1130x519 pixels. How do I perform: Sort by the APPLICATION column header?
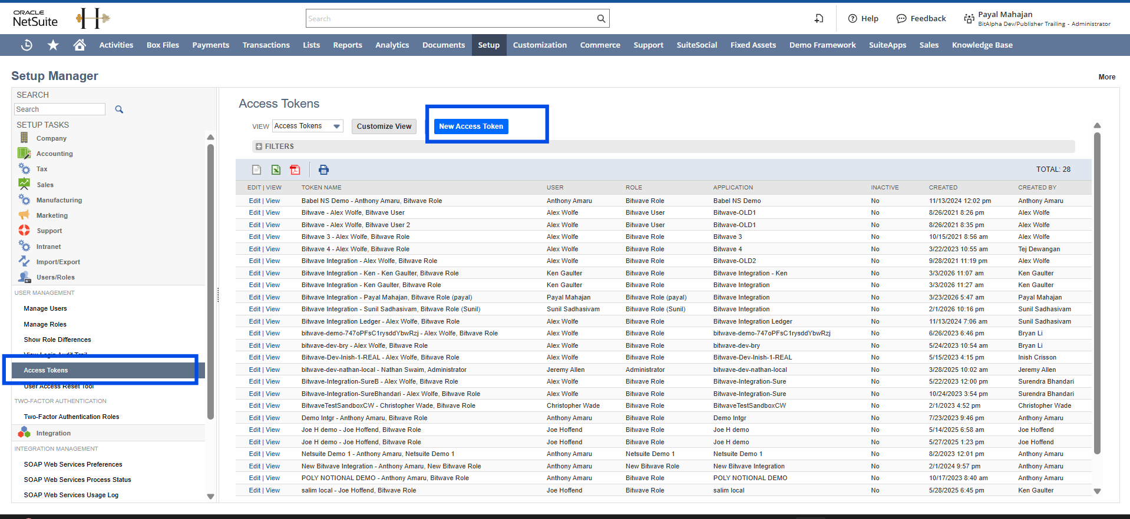[x=733, y=188]
